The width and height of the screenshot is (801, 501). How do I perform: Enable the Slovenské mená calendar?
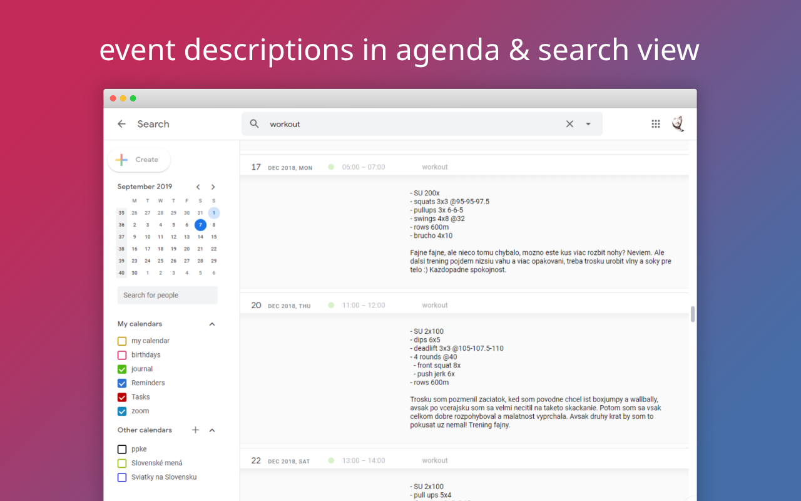click(x=122, y=463)
